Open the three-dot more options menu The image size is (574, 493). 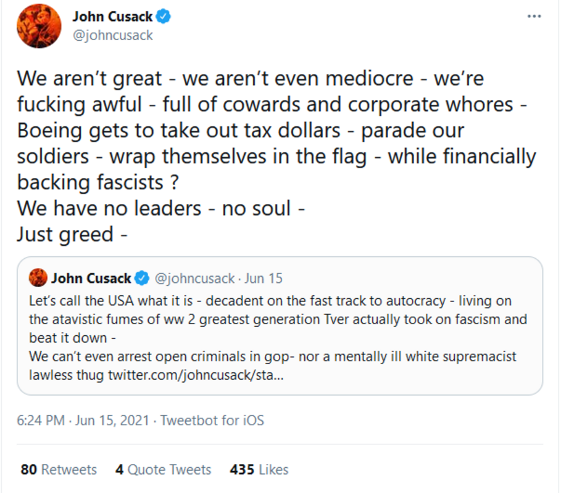coord(534,17)
